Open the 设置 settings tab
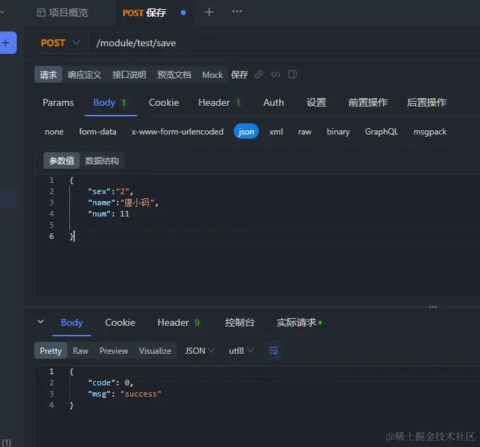Viewport: 480px width, 447px height. pyautogui.click(x=316, y=102)
